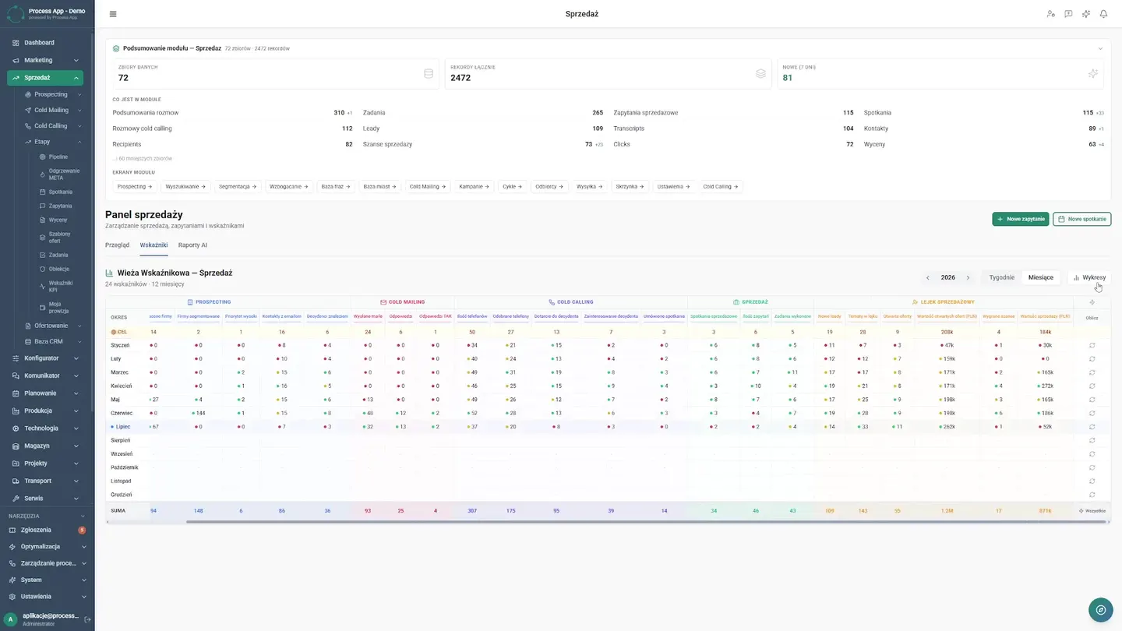Open Technologia in the sidebar
This screenshot has height=631, width=1122.
[45, 428]
